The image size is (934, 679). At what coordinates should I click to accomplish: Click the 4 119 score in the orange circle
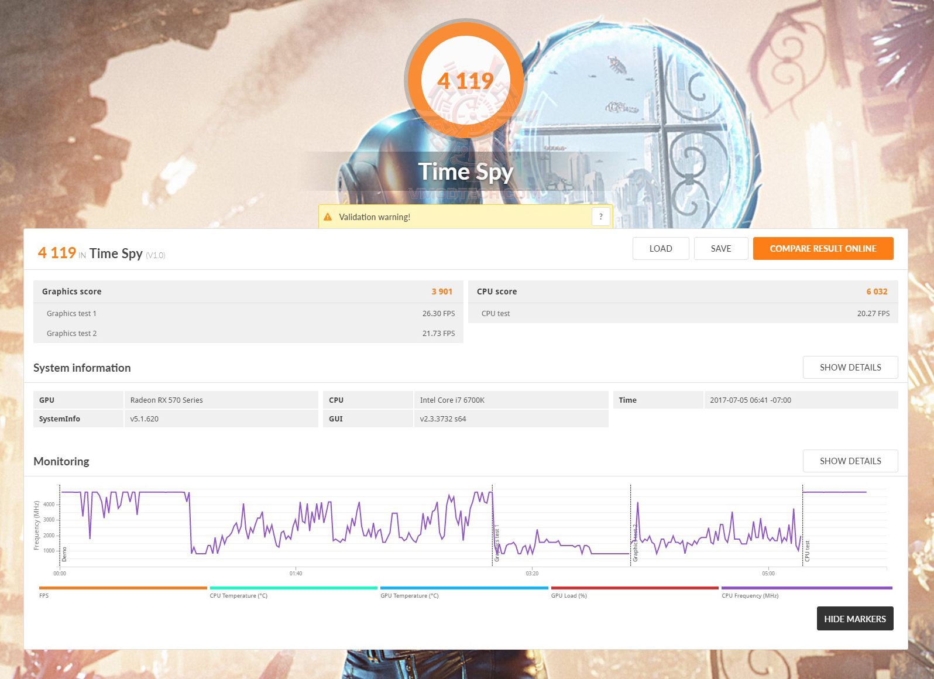coord(466,81)
